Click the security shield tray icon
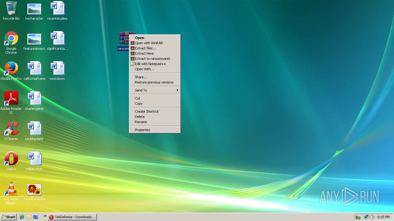This screenshot has width=394, height=221. point(358,217)
